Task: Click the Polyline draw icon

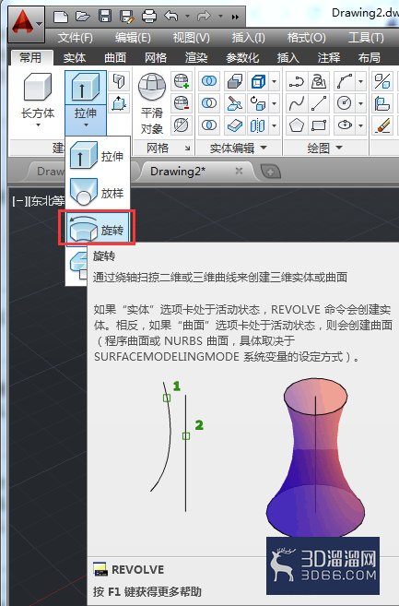Action: click(297, 81)
